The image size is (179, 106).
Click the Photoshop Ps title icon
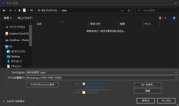[x=3, y=3]
